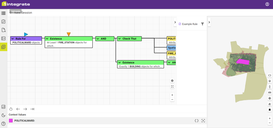
Task: Select the highlighted rule debug sidebar item
Action: [4, 47]
